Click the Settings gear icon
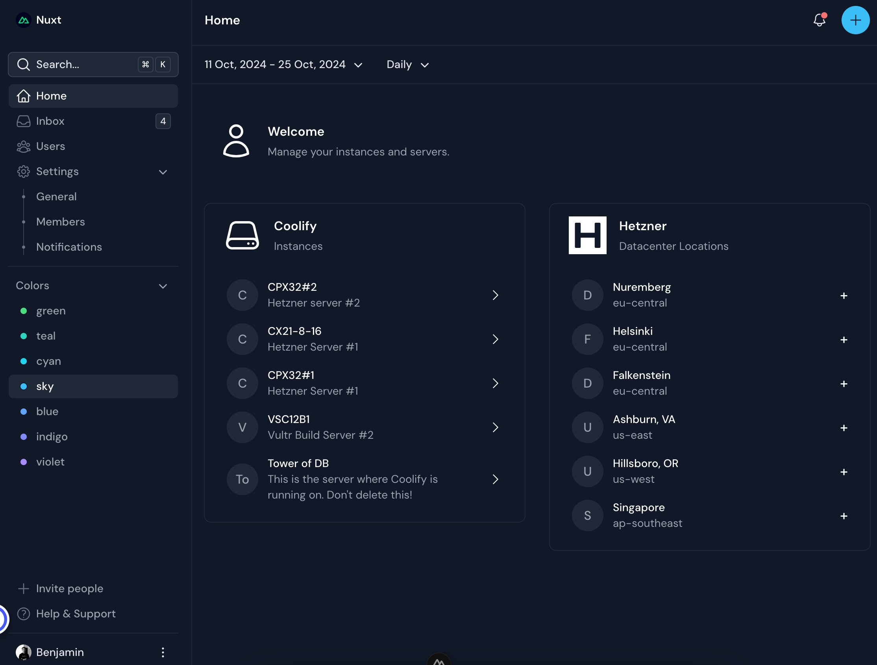The height and width of the screenshot is (665, 877). [23, 171]
